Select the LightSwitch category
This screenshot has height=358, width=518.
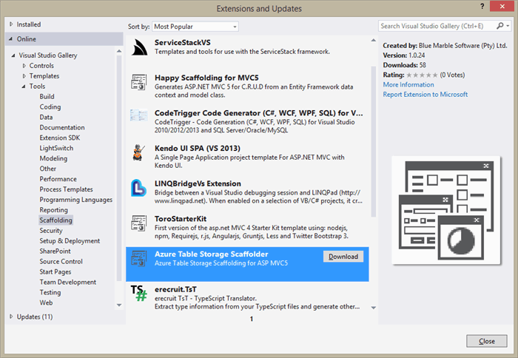pyautogui.click(x=56, y=148)
